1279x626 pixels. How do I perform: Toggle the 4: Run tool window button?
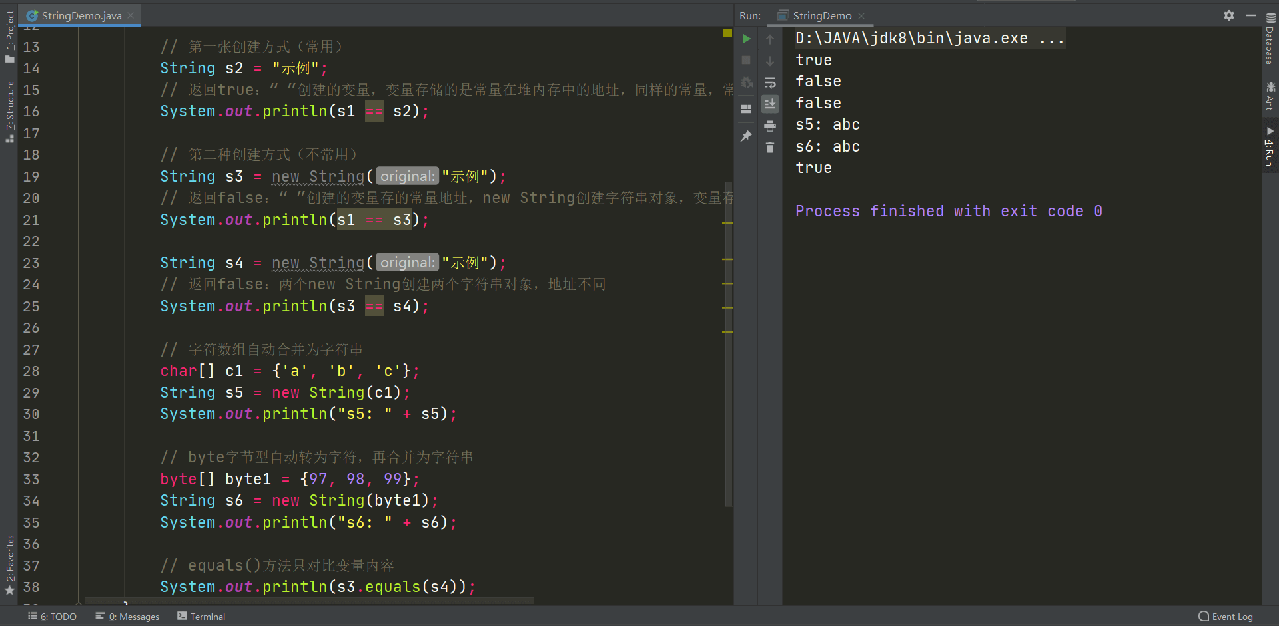[x=1270, y=147]
